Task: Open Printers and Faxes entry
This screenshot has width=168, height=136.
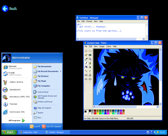Action: click(x=43, y=102)
